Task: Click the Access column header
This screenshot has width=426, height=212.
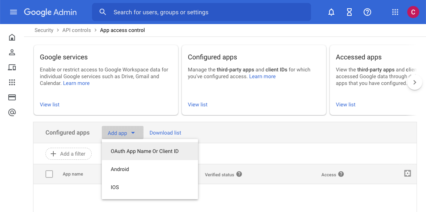Action: 329,175
